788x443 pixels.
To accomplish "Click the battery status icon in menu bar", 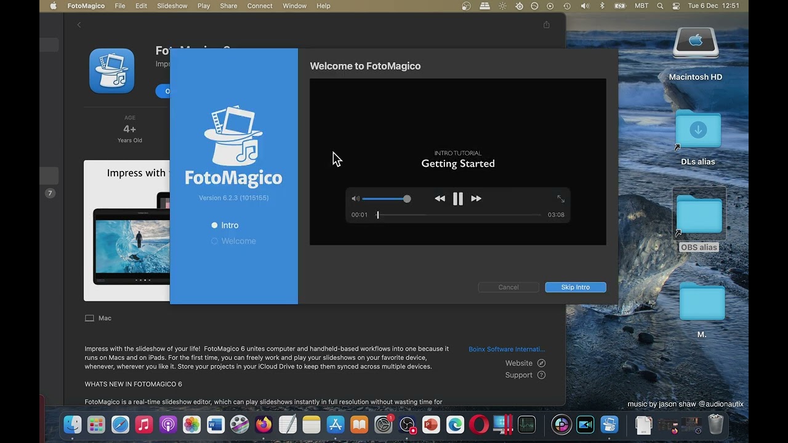I will [621, 6].
